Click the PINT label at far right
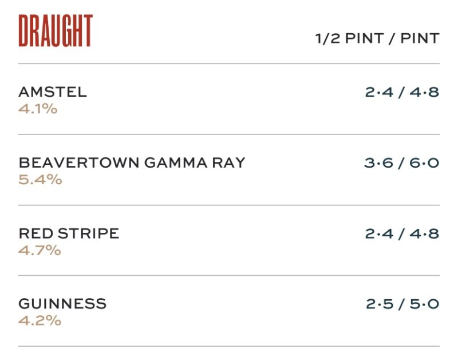This screenshot has height=349, width=458. coord(420,39)
